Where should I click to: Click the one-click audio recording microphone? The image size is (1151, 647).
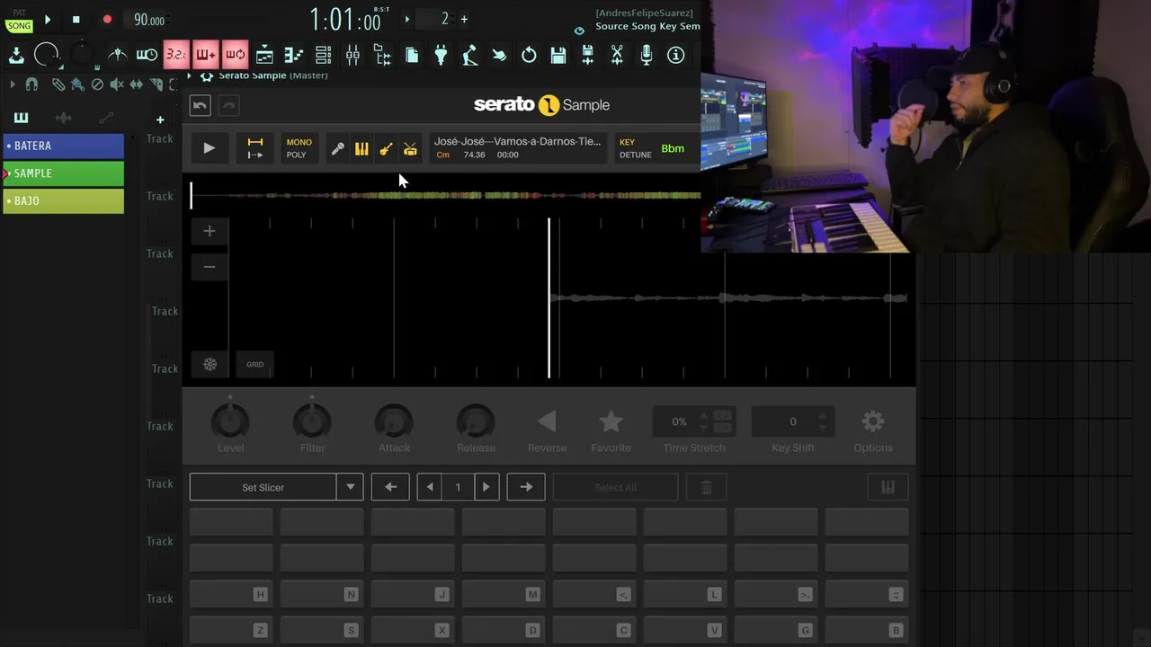coord(647,55)
